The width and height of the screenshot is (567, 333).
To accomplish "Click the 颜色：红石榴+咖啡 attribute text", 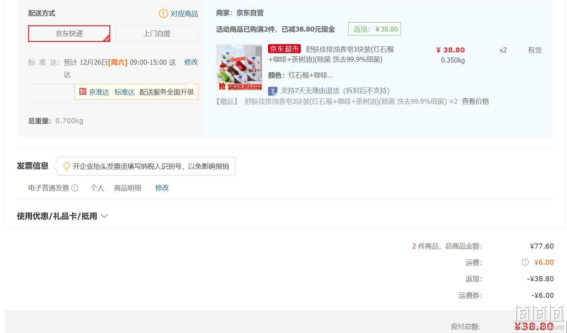I will pyautogui.click(x=300, y=75).
